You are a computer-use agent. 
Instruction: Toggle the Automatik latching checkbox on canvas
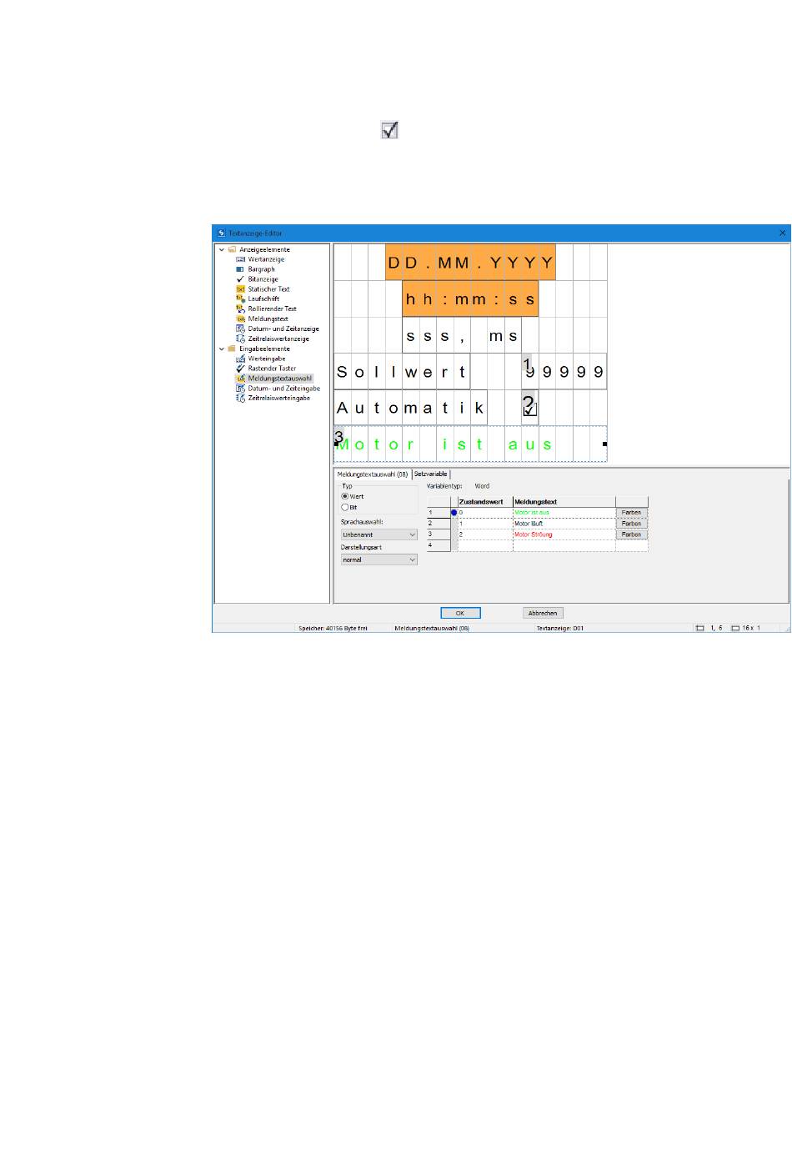[x=530, y=409]
